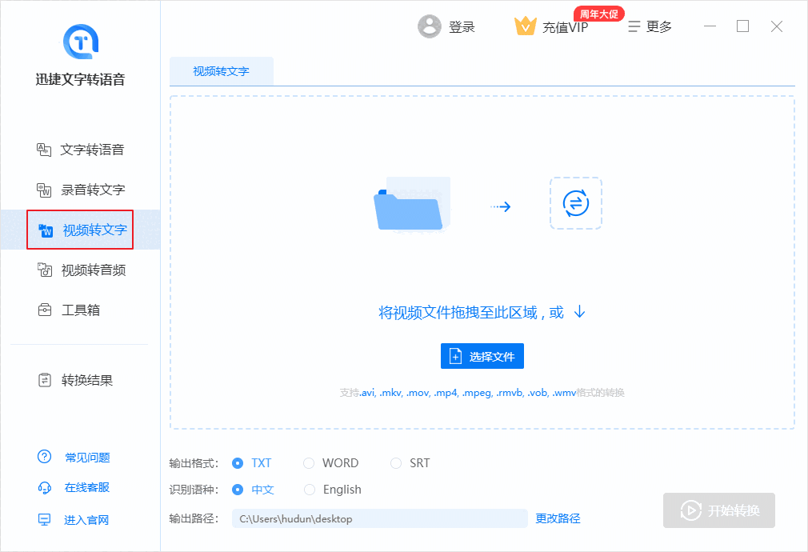This screenshot has width=808, height=552.
Task: Open the 充值VIP upgrade option
Action: (551, 26)
